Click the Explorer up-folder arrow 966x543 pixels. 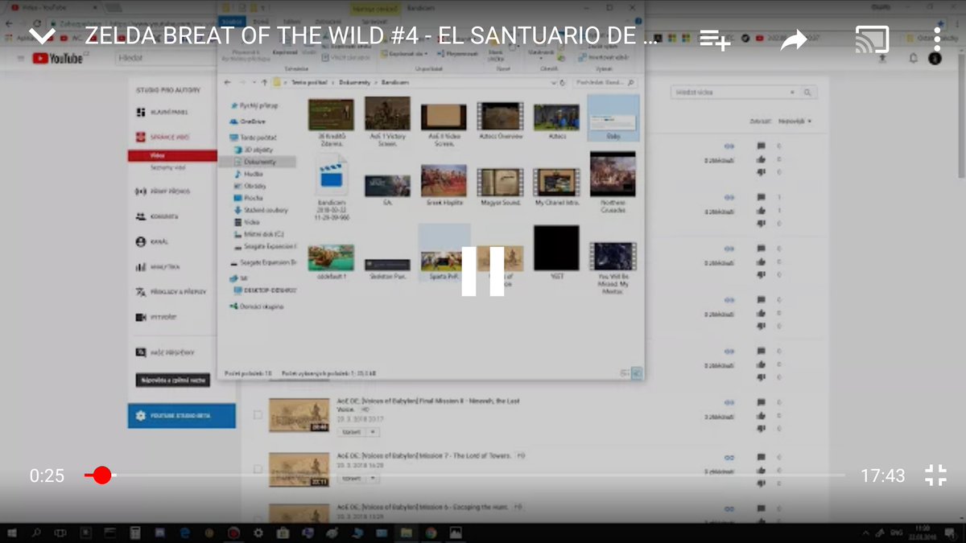point(264,82)
